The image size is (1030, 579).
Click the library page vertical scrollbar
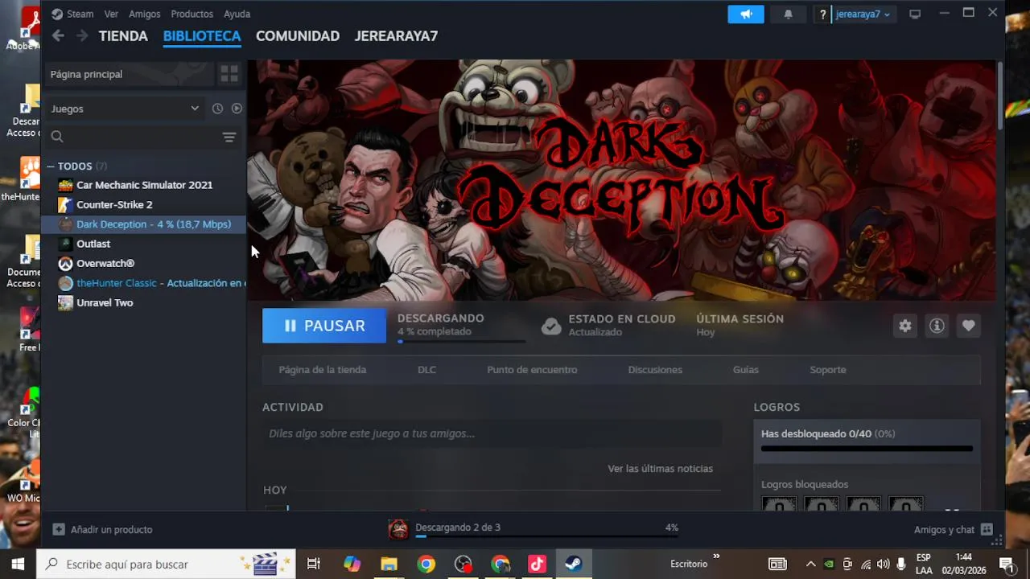[x=1000, y=95]
